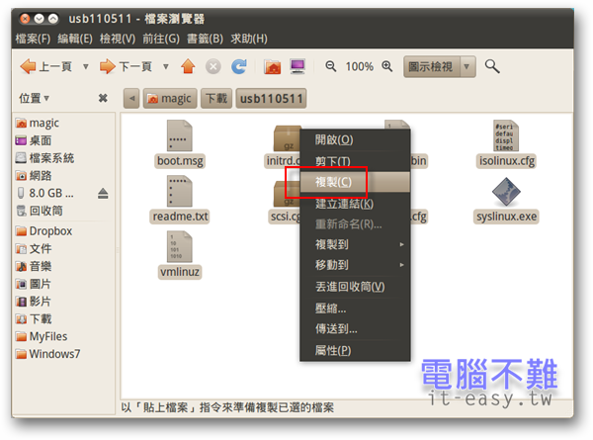Screen dimensions: 593x440
Task: Click the computer icon in toolbar
Action: point(297,67)
